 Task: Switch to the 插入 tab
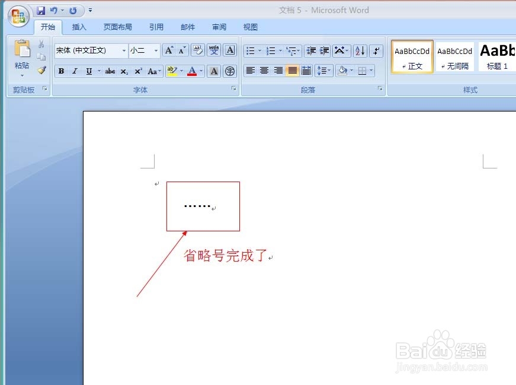(x=79, y=27)
